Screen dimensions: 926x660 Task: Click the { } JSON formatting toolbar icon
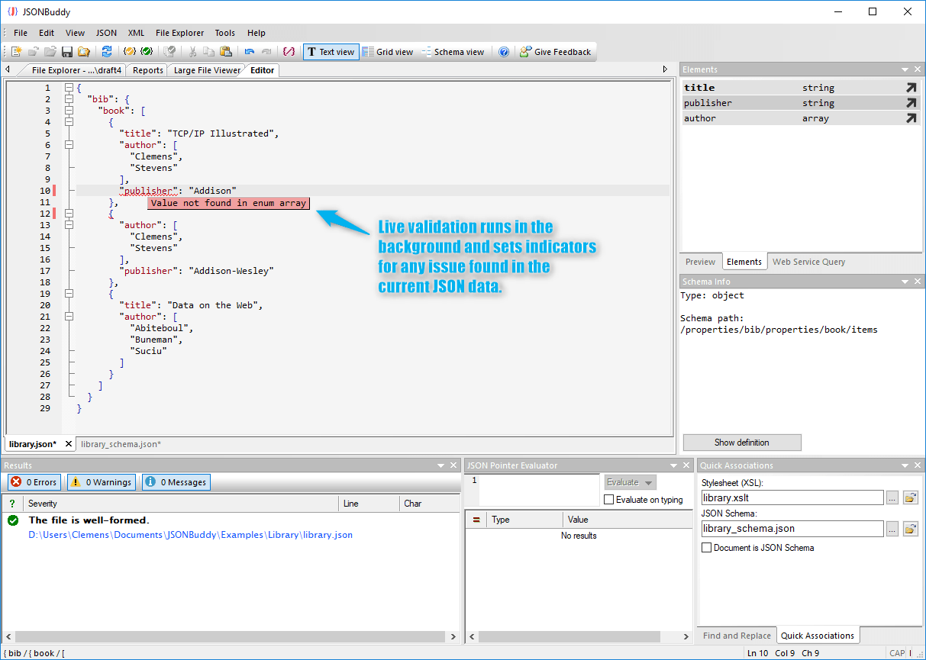tap(289, 52)
